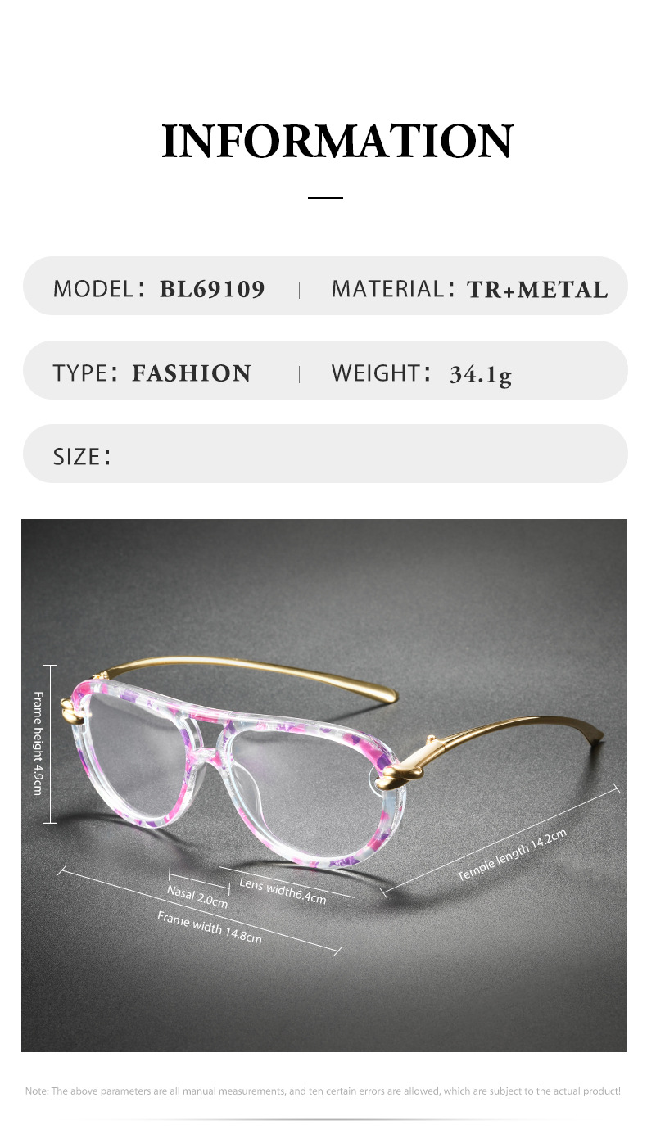
Task: Click the short divider line under heading
Action: (x=325, y=197)
